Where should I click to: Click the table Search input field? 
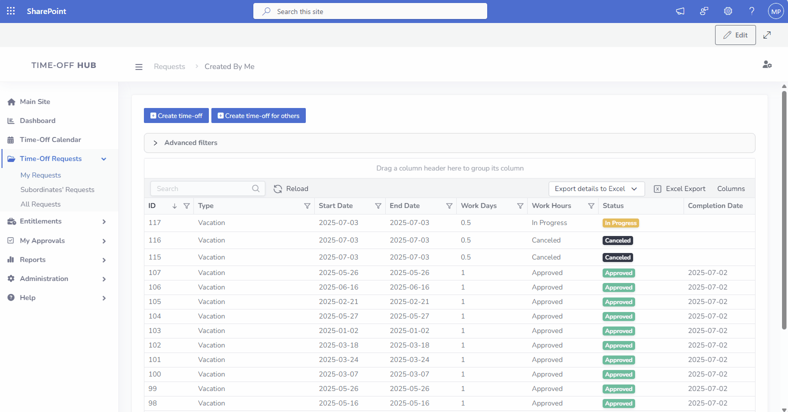click(202, 189)
